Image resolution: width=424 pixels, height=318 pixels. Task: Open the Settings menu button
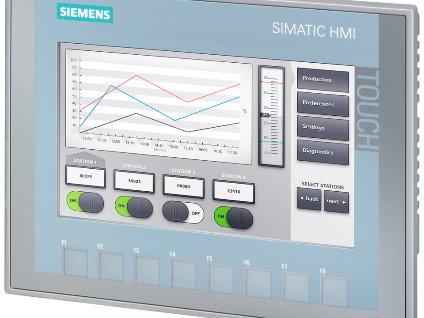(x=323, y=128)
